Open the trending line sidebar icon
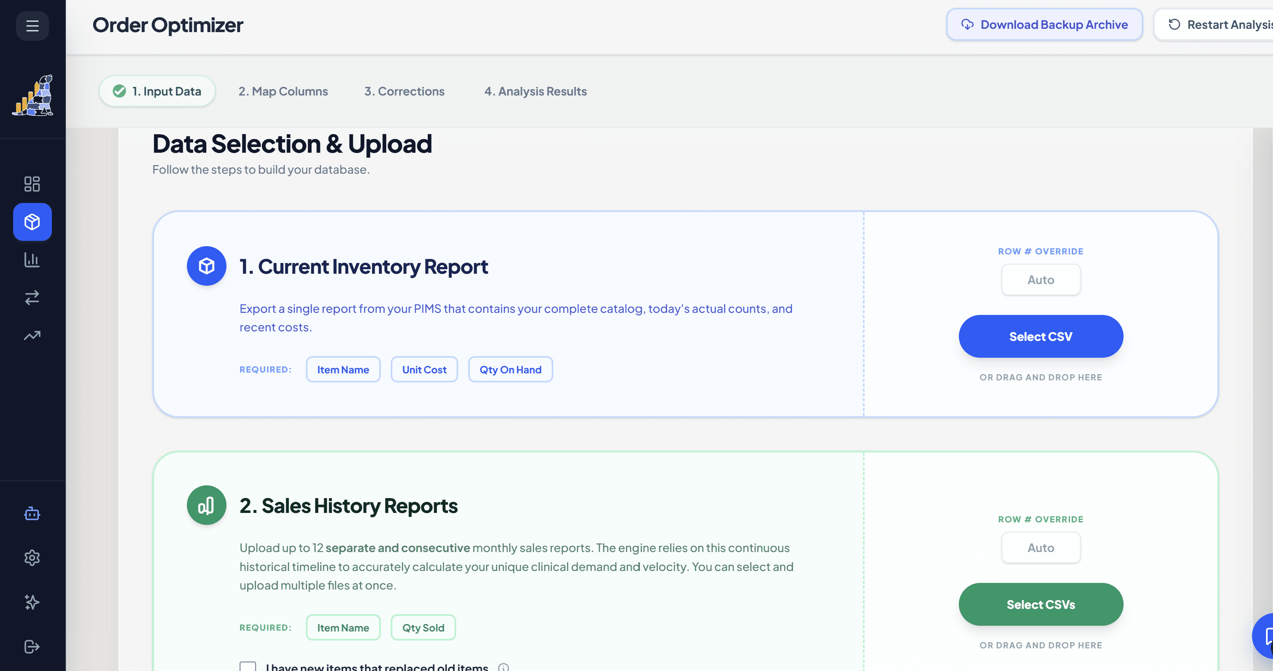The image size is (1273, 671). click(x=32, y=335)
